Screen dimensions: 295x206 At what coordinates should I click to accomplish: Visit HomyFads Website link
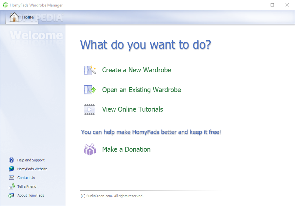(32, 169)
